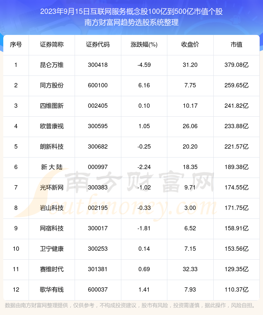Image resolution: width=263 pixels, height=315 pixels.
Task: Click closing price 31.20
Action: tap(190, 65)
